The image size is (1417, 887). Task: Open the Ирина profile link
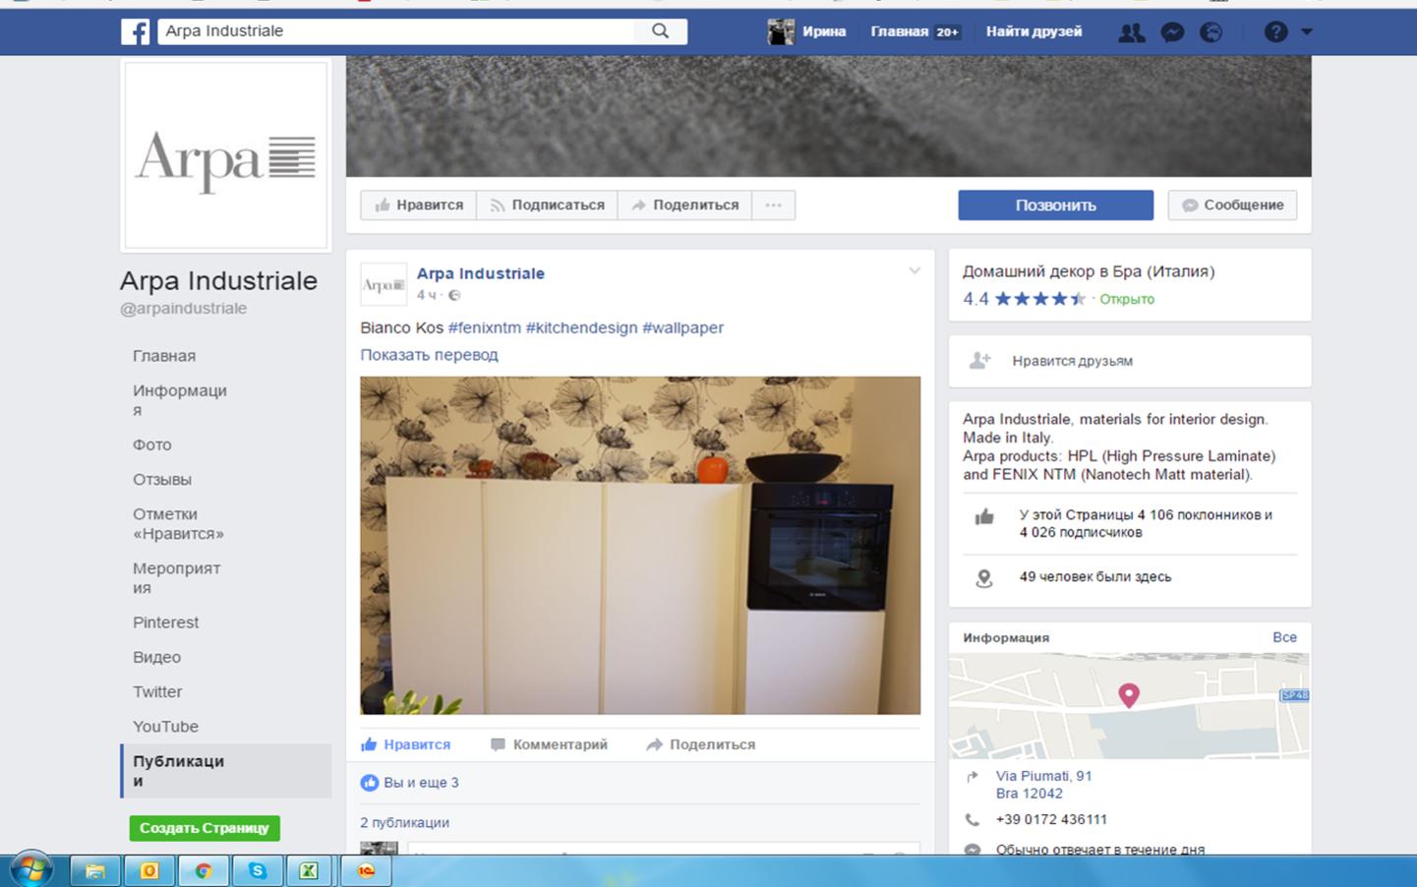coord(824,31)
